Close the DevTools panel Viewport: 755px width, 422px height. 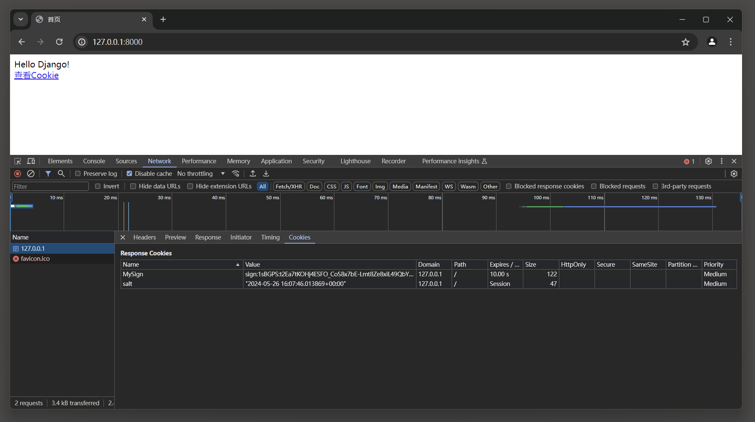(734, 161)
